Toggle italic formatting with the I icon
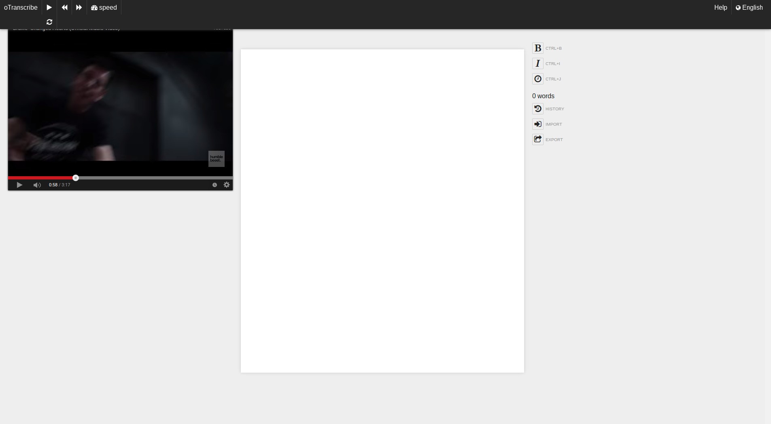The height and width of the screenshot is (424, 771). [x=537, y=63]
